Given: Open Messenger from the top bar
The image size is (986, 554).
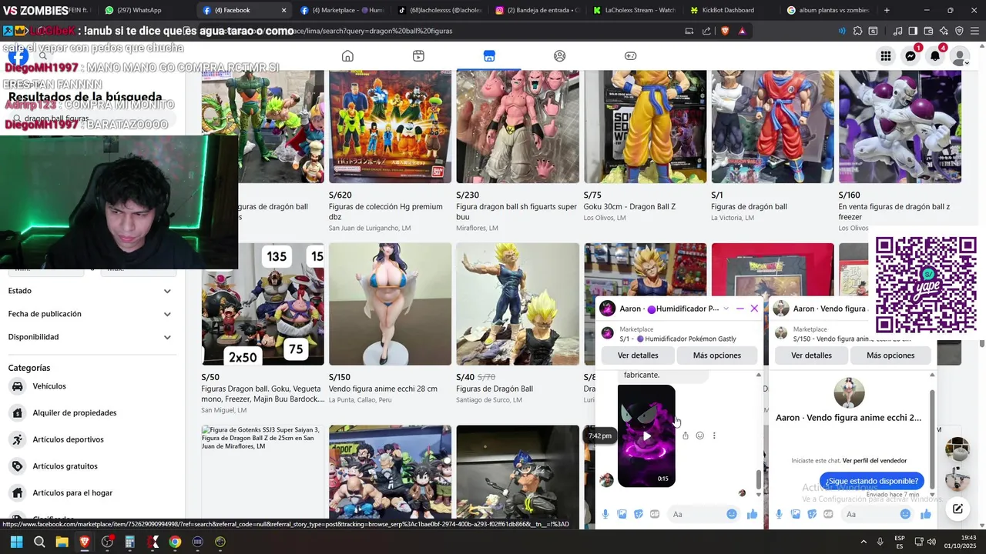Looking at the screenshot, I should pos(911,56).
